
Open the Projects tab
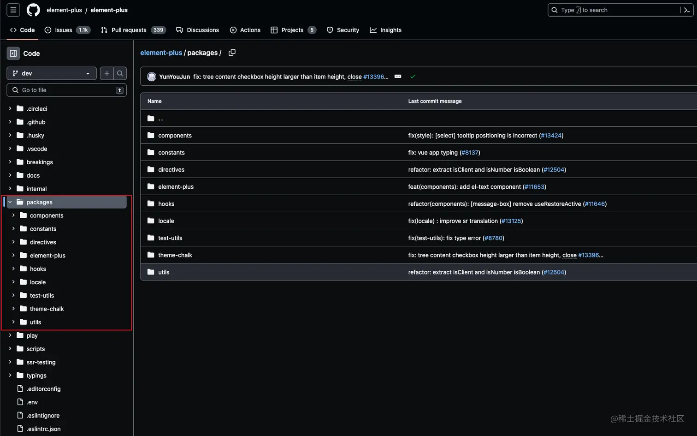tap(293, 30)
